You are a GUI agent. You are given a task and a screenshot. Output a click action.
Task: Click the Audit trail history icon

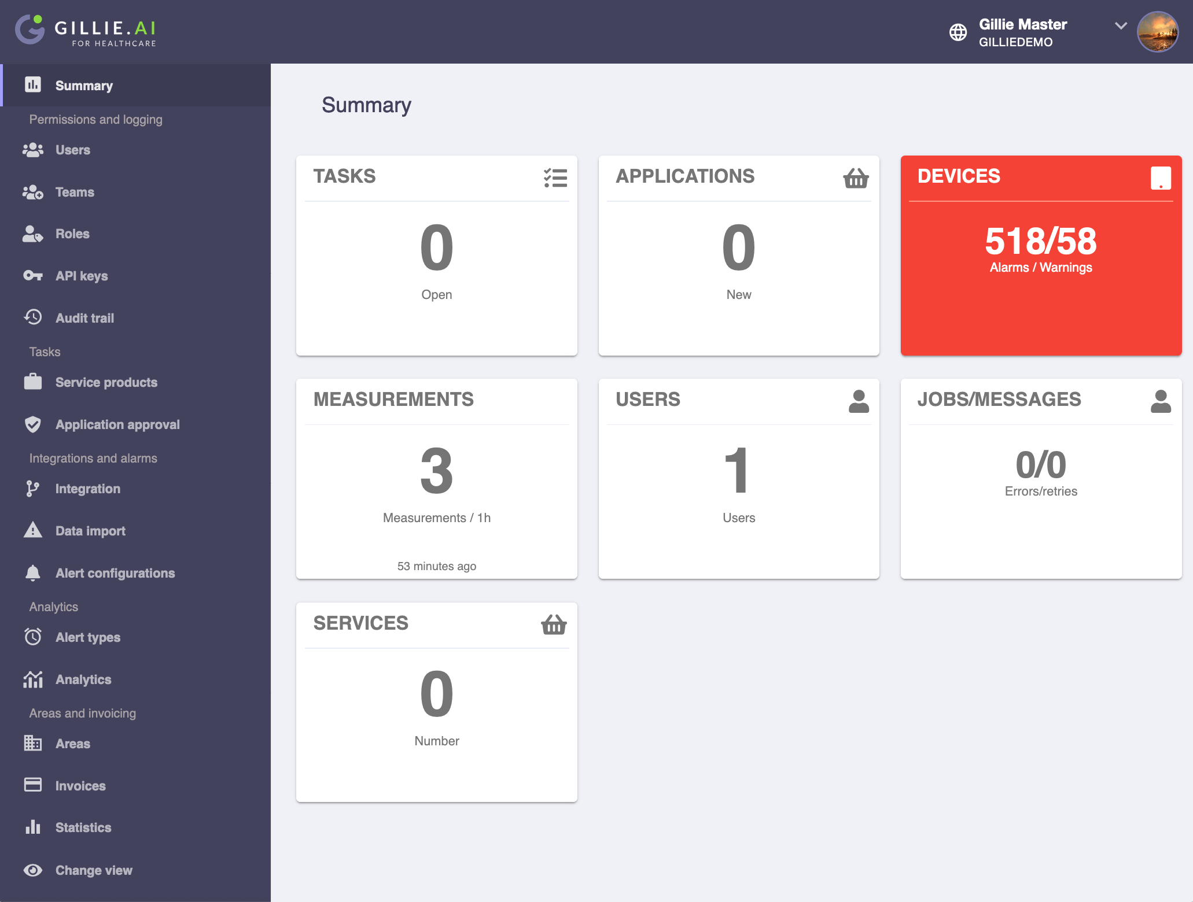33,317
